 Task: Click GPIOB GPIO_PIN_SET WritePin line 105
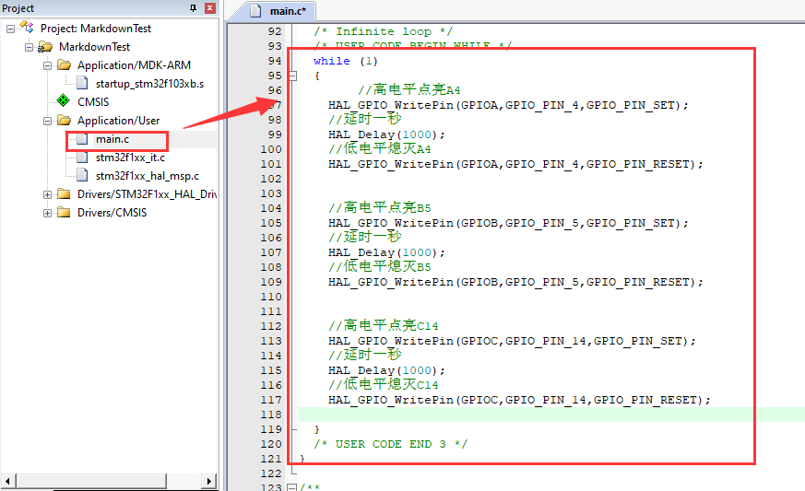click(508, 223)
